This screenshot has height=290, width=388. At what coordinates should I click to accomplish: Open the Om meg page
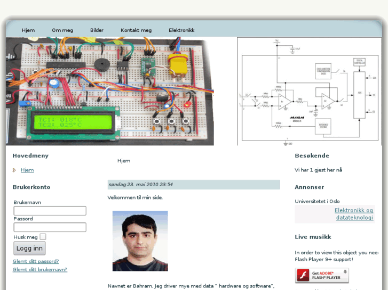tap(62, 30)
